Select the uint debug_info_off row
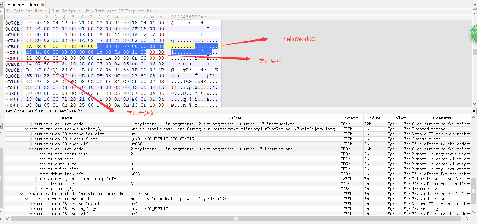This screenshot has height=224, width=477. [x=237, y=174]
